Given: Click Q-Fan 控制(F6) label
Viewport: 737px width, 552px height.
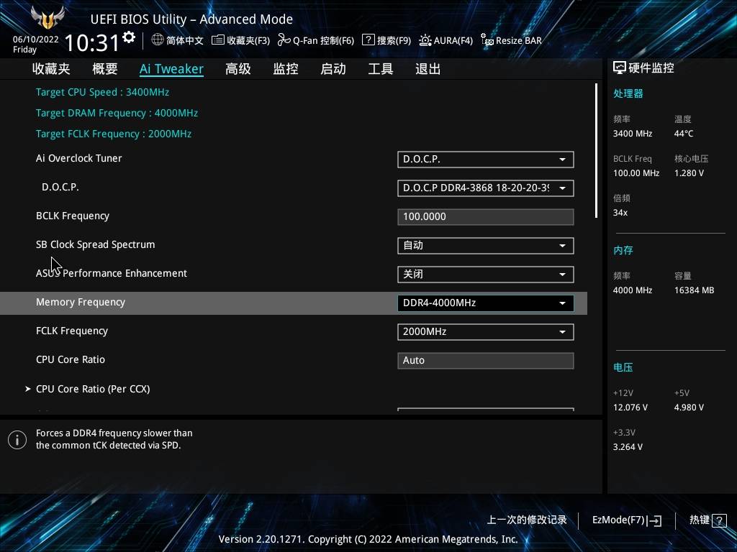Looking at the screenshot, I should (323, 40).
